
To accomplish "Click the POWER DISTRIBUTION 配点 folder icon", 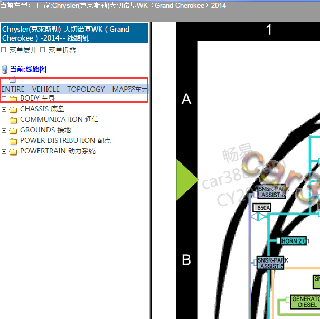I will tap(13, 141).
